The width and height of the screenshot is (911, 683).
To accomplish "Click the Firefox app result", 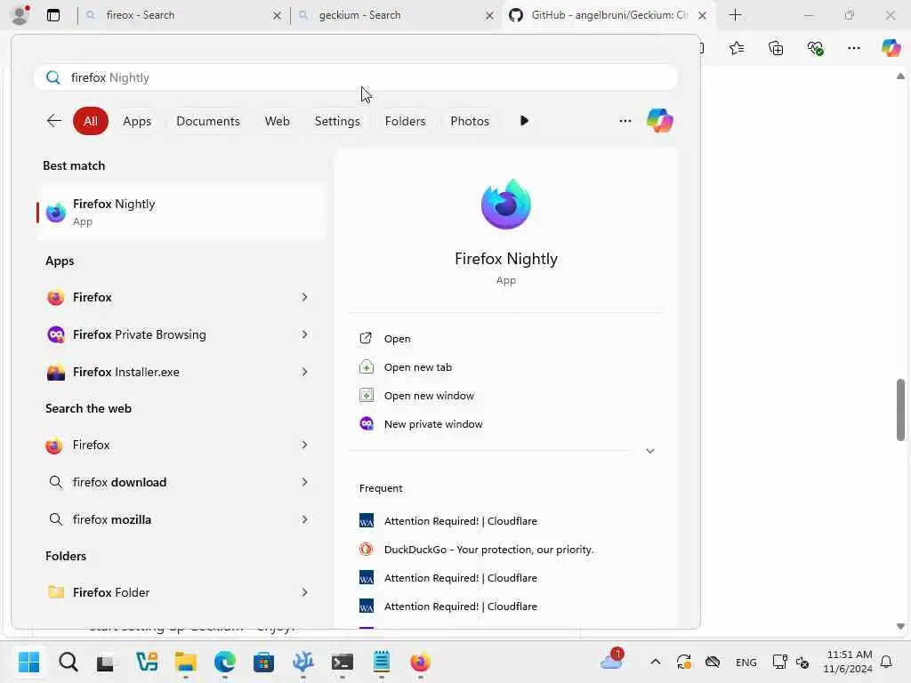I will tap(92, 297).
